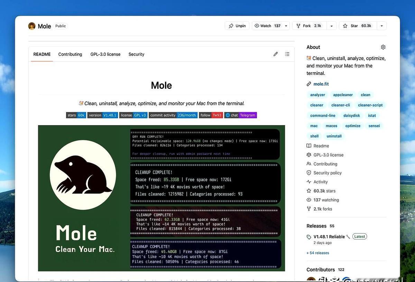Switch to the Security tab
Viewport: 415px width, 282px height.
coord(136,54)
